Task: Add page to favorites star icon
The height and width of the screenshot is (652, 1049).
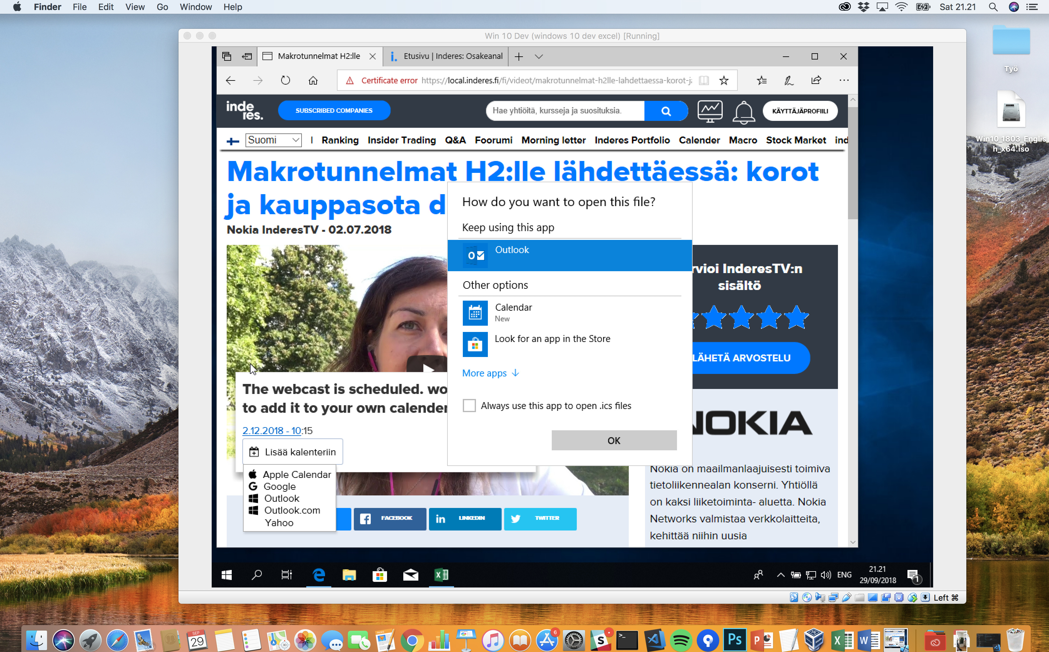Action: [724, 80]
